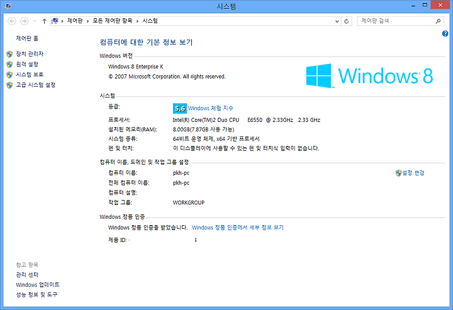
Task: Expand the chevron after 모든 제어판 항목
Action: coord(137,21)
